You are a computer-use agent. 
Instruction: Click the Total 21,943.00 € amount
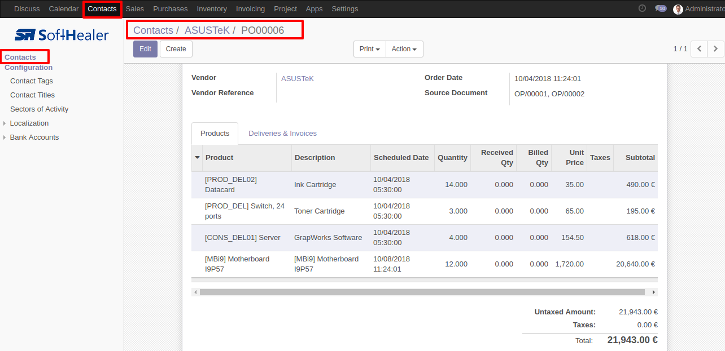coord(632,340)
